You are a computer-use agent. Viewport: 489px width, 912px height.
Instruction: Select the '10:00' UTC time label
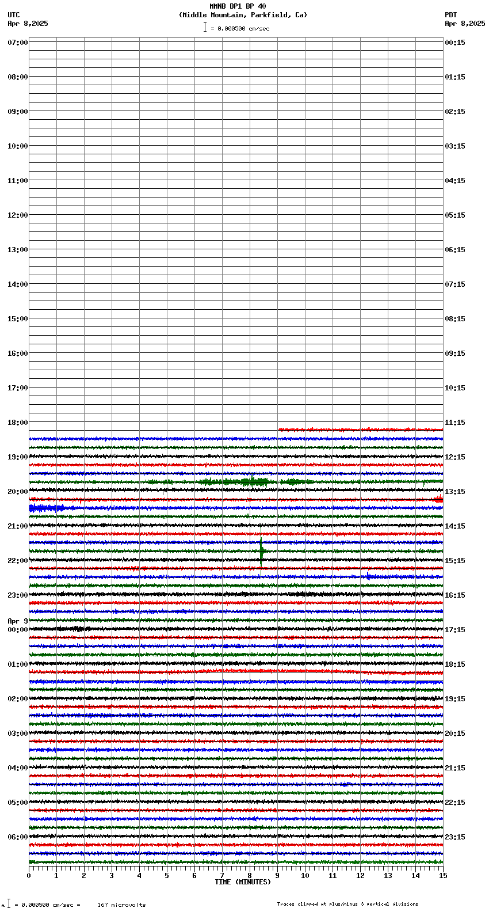pyautogui.click(x=18, y=146)
